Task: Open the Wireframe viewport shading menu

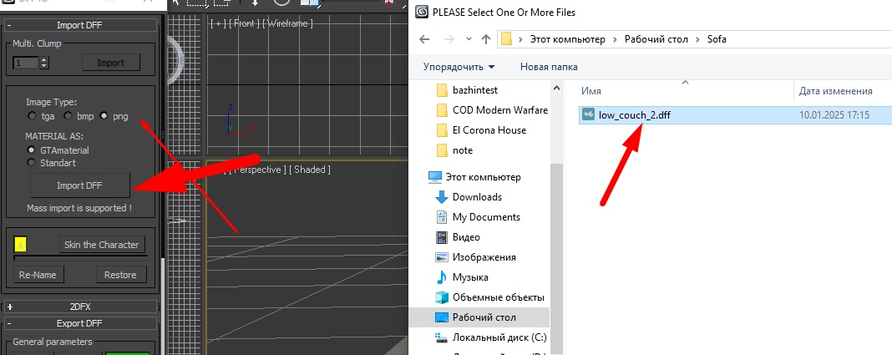Action: 287,23
